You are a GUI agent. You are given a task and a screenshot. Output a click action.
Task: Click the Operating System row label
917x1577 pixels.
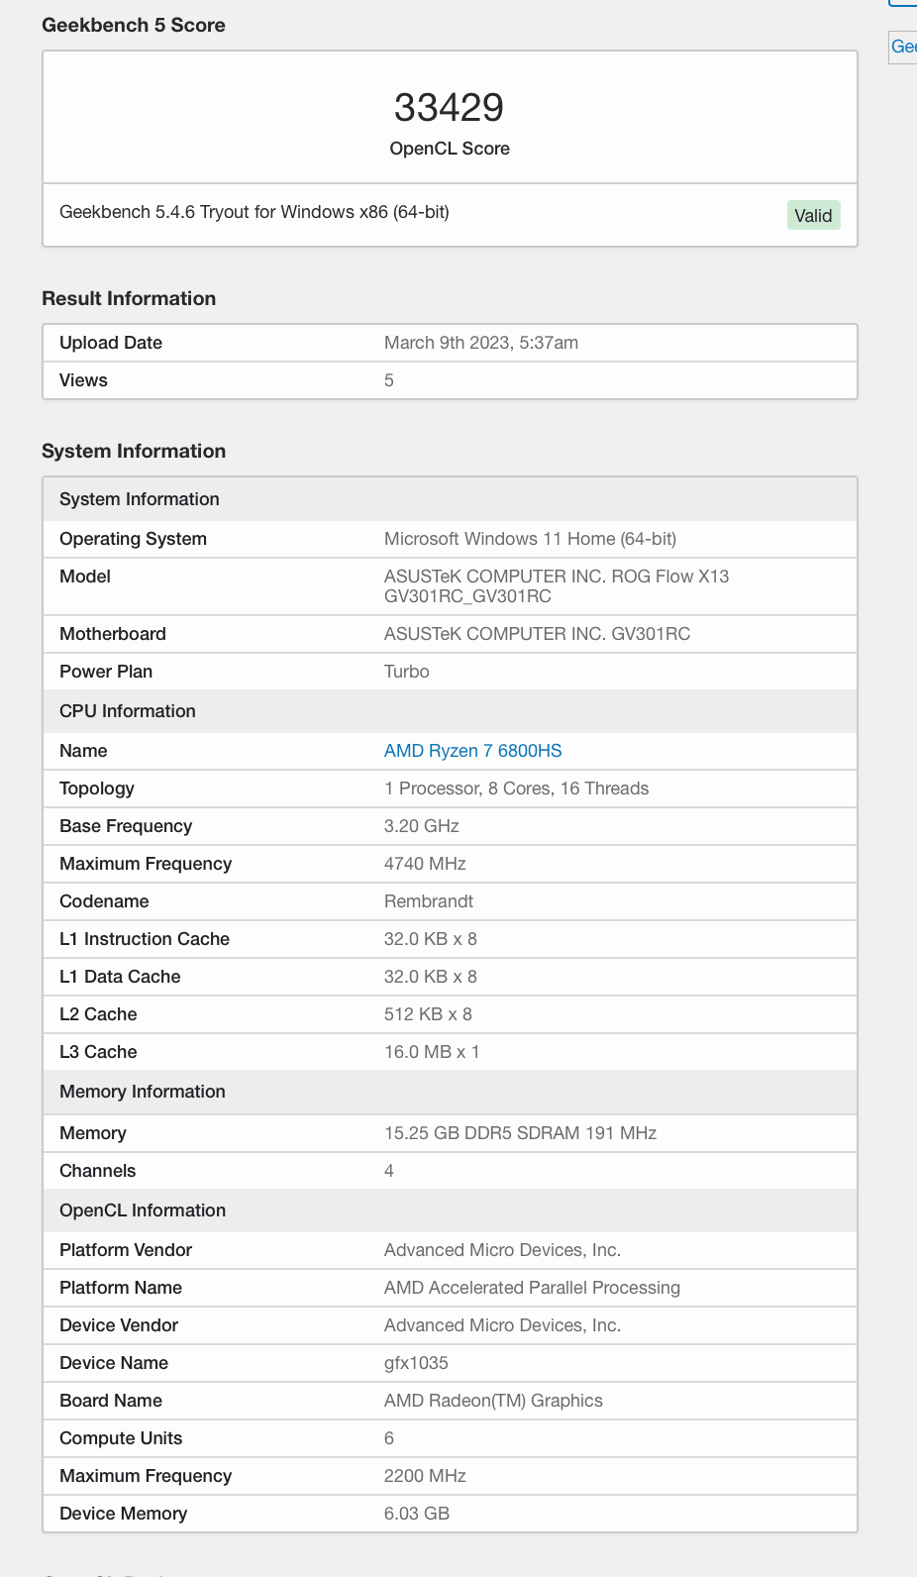[133, 539]
